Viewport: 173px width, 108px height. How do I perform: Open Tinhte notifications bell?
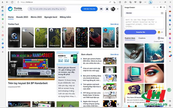click(x=107, y=9)
